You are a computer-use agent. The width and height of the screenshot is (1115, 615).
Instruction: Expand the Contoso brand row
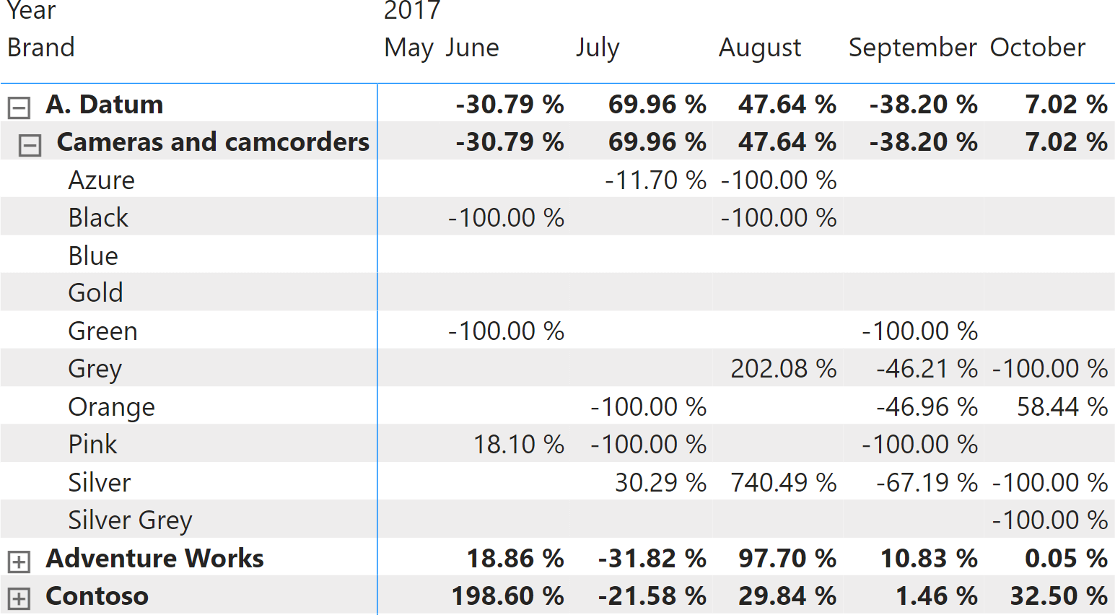(x=19, y=599)
